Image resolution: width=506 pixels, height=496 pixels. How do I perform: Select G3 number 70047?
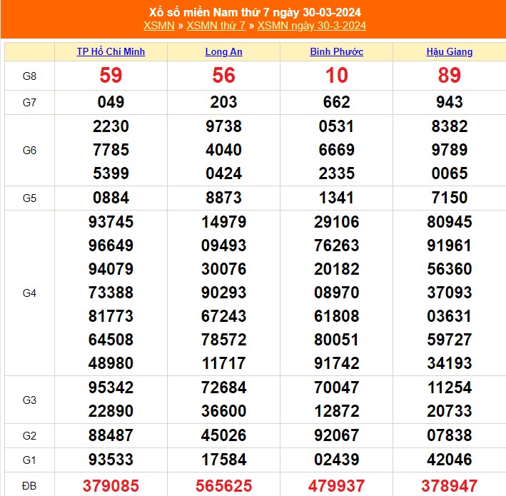(337, 388)
